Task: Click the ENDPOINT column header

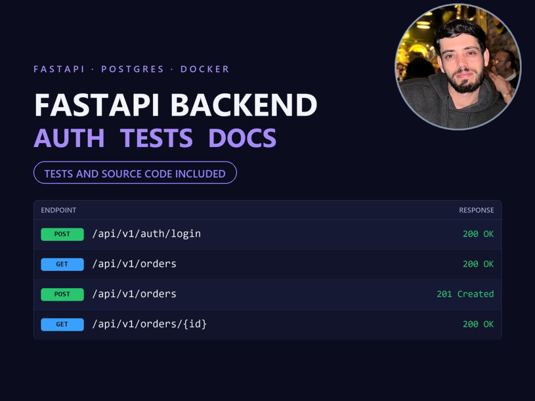Action: 59,210
